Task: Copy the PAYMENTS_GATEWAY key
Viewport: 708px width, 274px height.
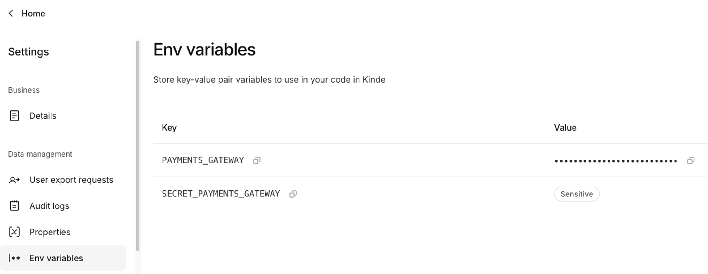Action: 256,160
